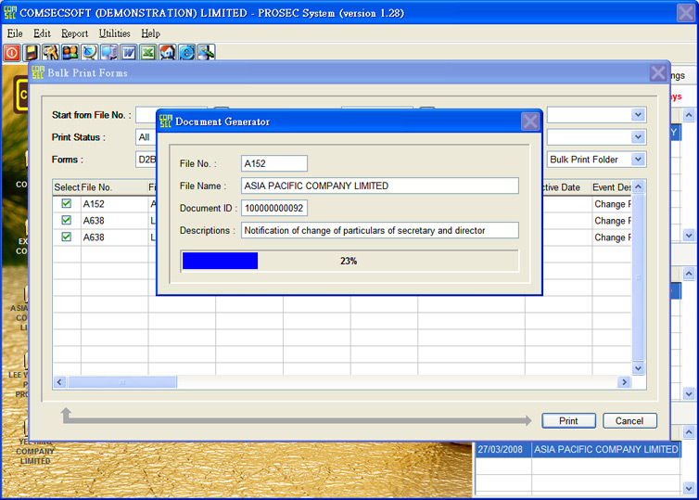Click the yellow floppy disk toolbar icon
The width and height of the screenshot is (699, 500).
[32, 53]
